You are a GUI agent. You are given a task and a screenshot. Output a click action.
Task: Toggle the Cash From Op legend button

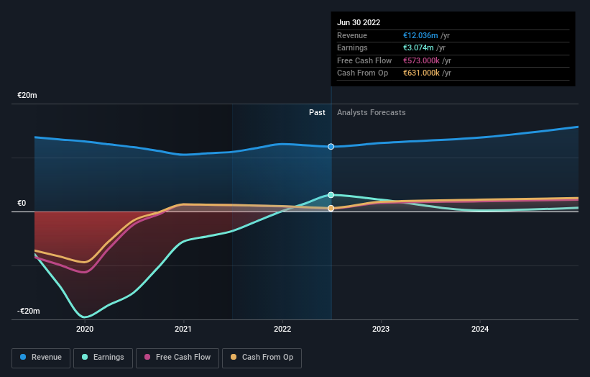(x=262, y=358)
